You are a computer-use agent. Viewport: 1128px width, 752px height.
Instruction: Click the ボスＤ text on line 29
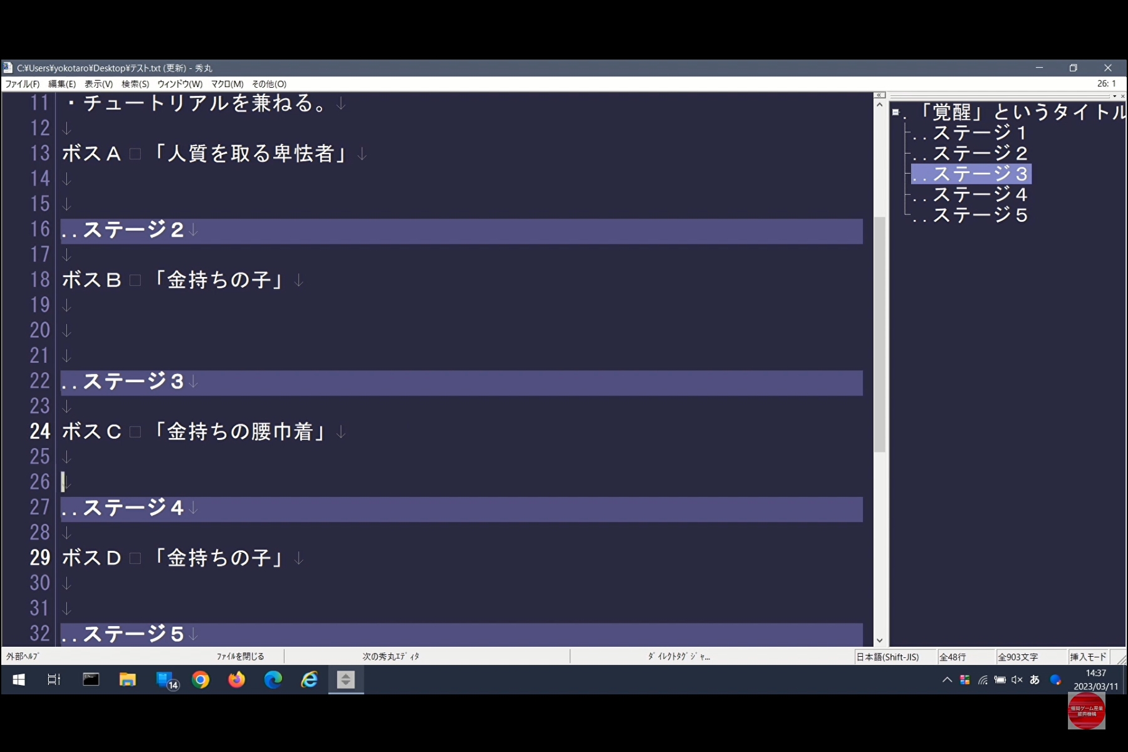pos(91,558)
